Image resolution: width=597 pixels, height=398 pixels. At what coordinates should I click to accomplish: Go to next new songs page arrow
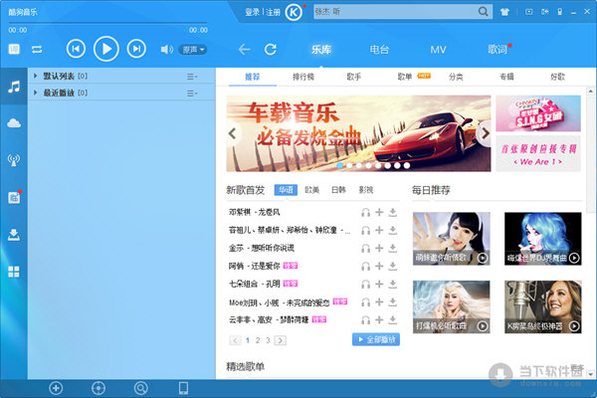pos(281,340)
